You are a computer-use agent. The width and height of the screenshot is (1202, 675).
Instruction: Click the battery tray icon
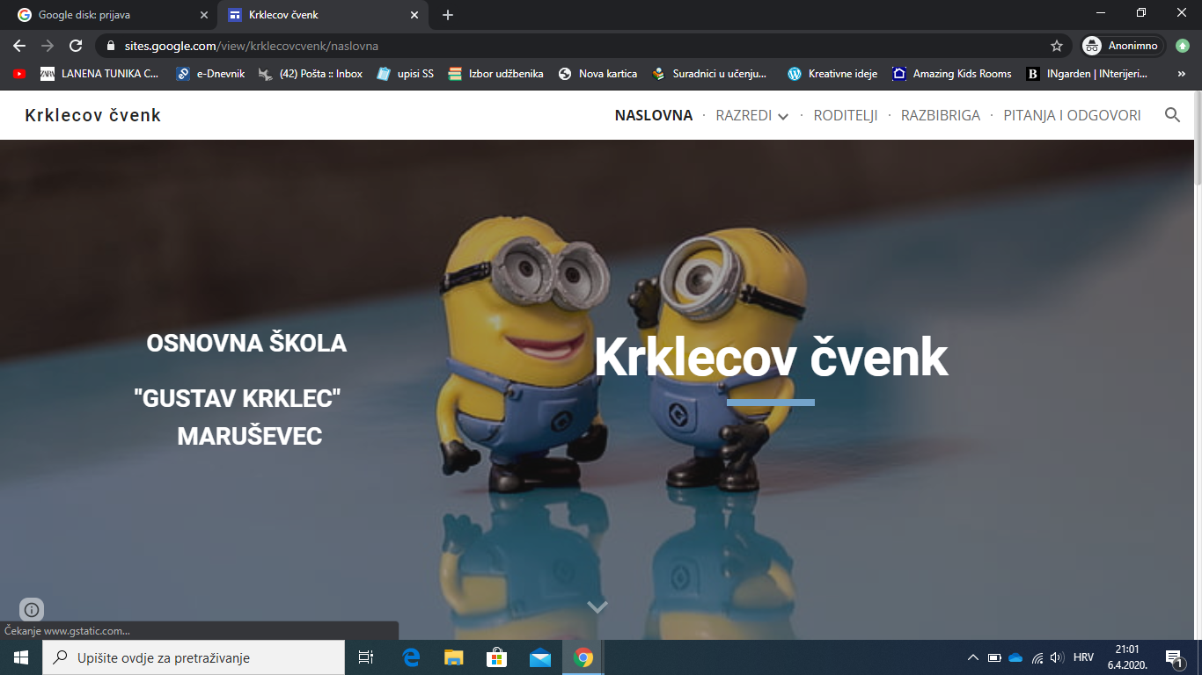(x=994, y=657)
